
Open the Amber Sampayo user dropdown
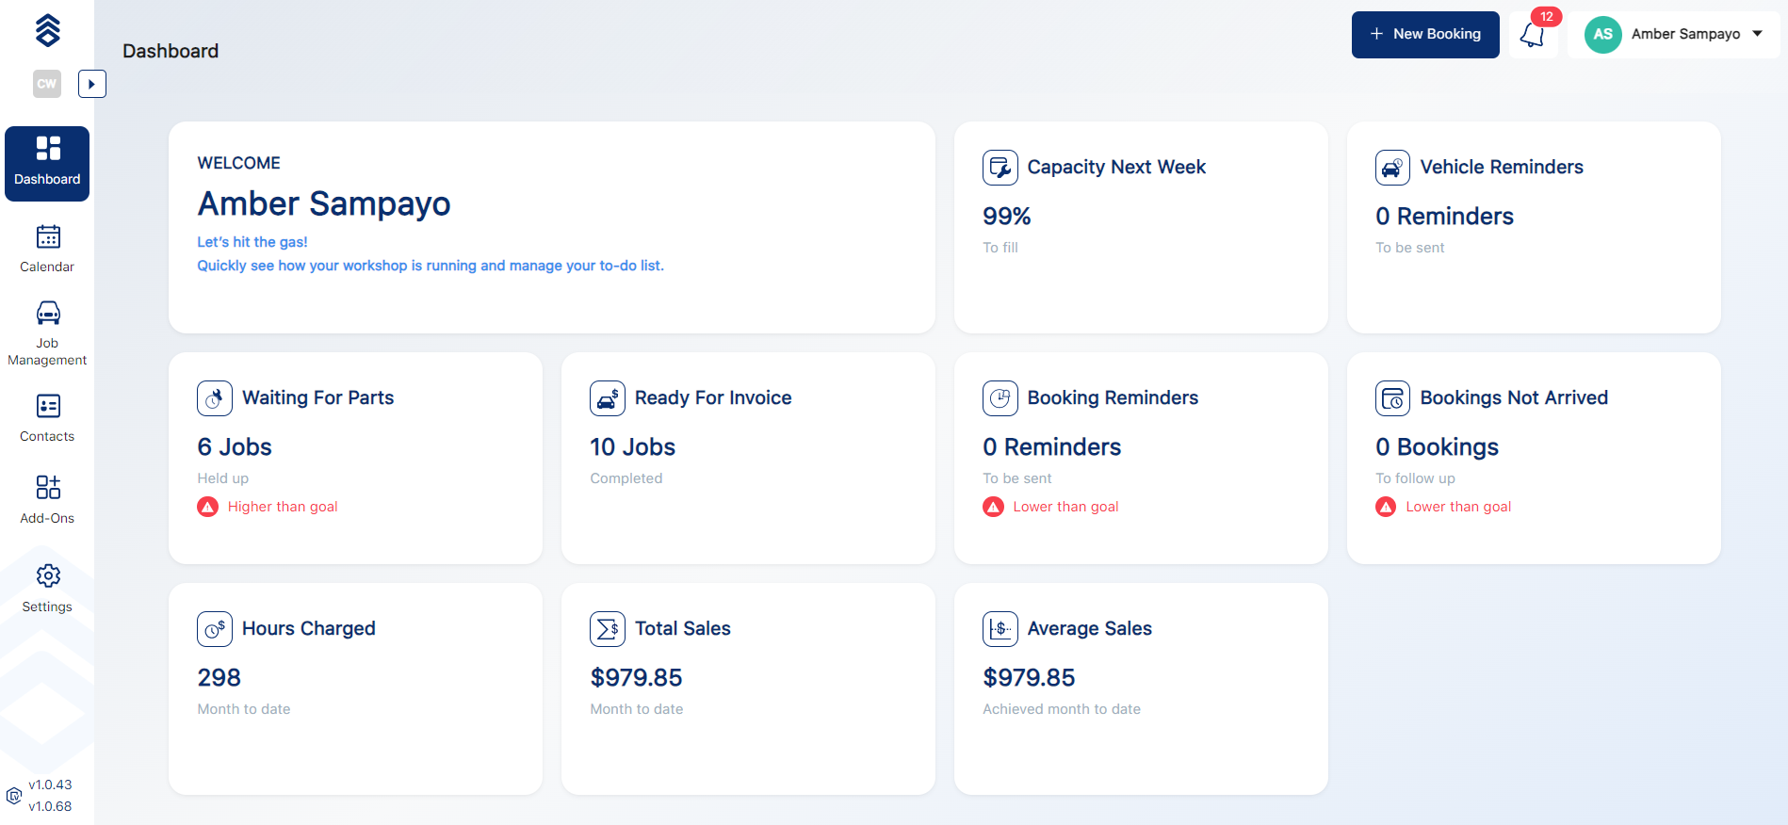(x=1757, y=34)
